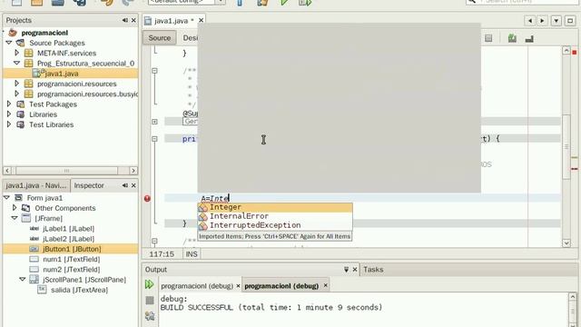Click the editor scrollbar down arrow

pyautogui.click(x=566, y=243)
